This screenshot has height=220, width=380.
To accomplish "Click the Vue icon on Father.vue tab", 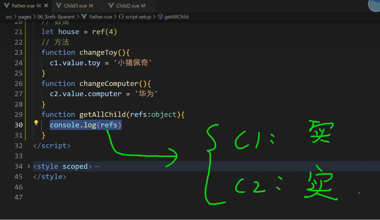I will tap(6, 5).
